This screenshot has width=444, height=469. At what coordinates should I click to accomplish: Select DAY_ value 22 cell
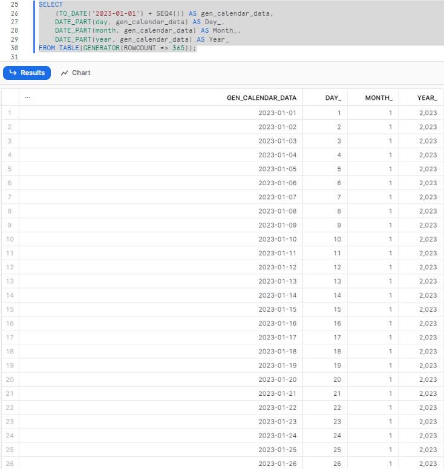325,407
